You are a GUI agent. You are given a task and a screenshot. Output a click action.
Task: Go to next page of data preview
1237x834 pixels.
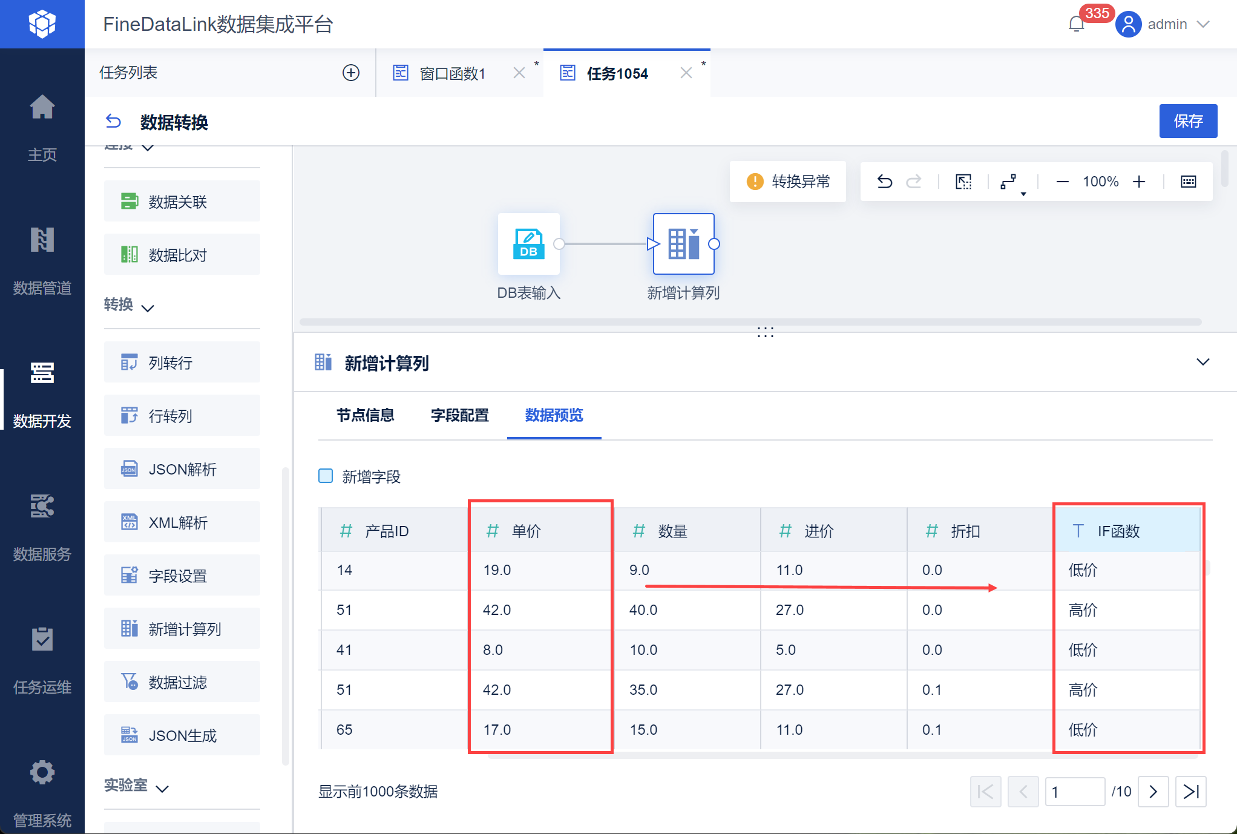pyautogui.click(x=1153, y=792)
